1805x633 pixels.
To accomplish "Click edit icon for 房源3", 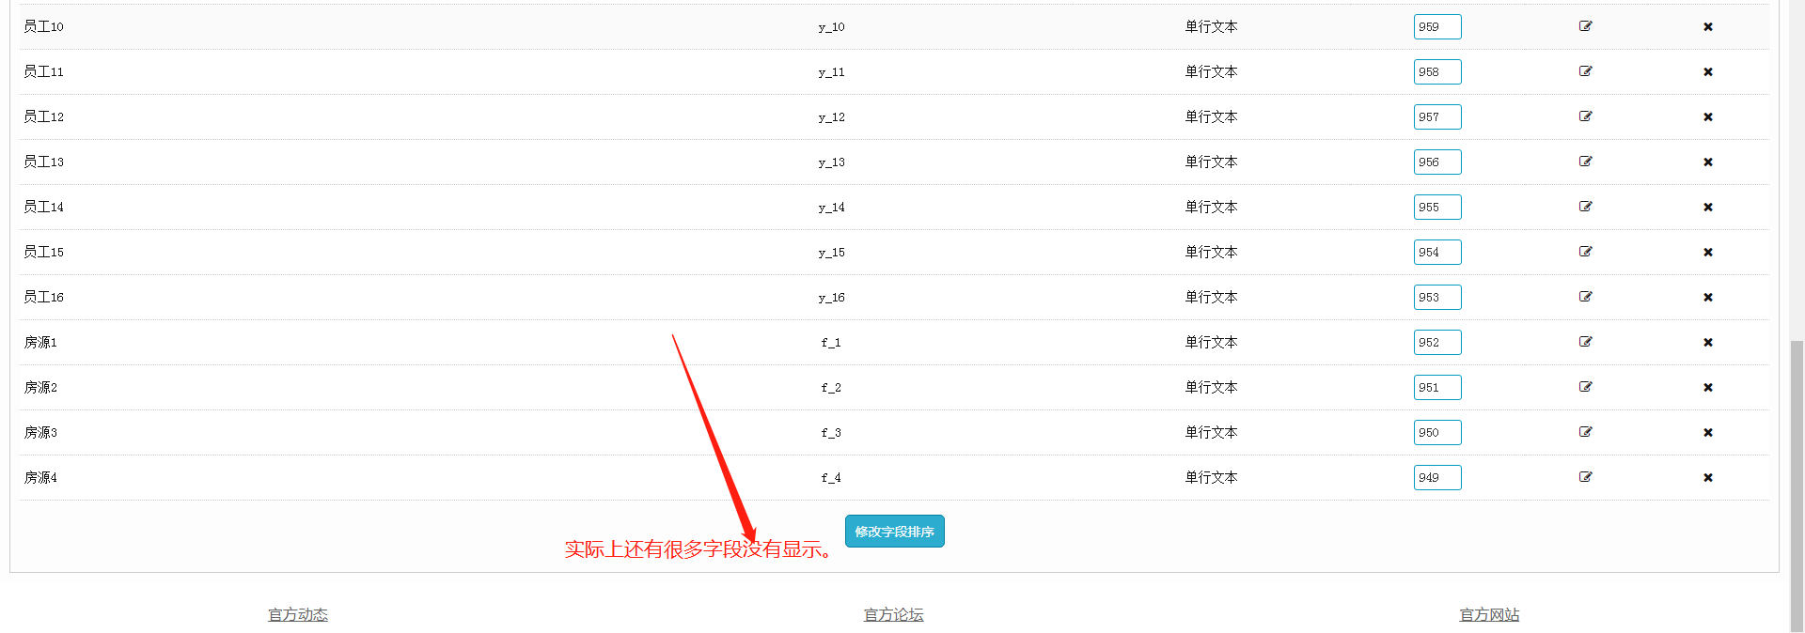I will pos(1585,432).
